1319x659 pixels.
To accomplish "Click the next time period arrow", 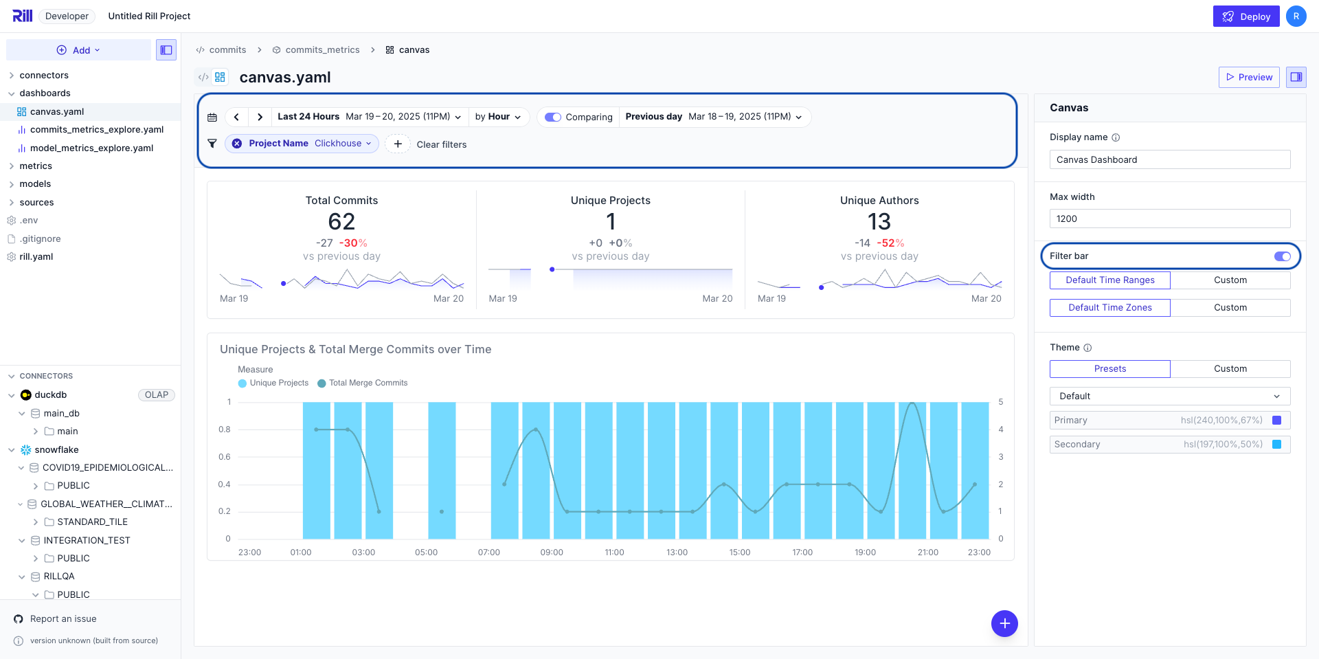I will click(x=260, y=117).
